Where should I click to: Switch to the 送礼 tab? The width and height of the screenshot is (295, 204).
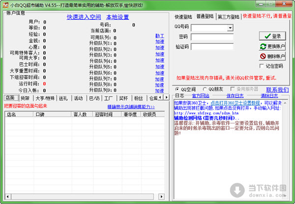(x=63, y=98)
